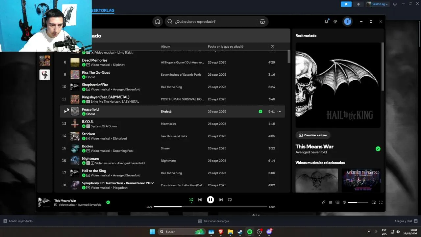Open artist link System Of A Down
421x237 pixels.
point(104,126)
